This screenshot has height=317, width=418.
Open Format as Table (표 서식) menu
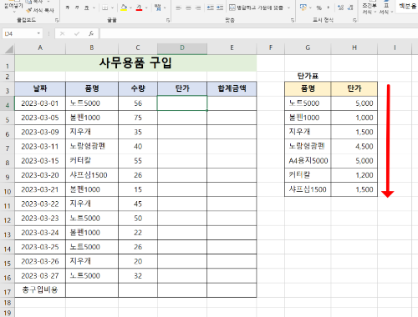tap(386, 8)
